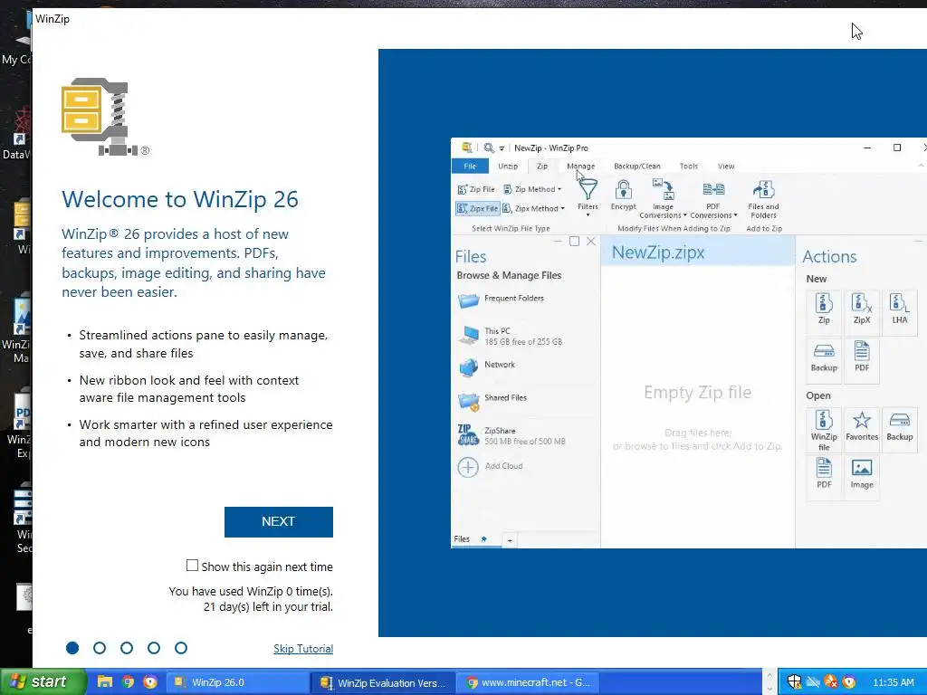The height and width of the screenshot is (695, 927).
Task: Click the purple-orange browser tray icon
Action: click(x=849, y=682)
